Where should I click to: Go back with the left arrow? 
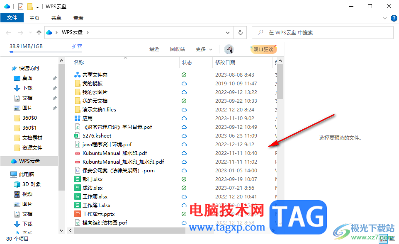[8, 33]
